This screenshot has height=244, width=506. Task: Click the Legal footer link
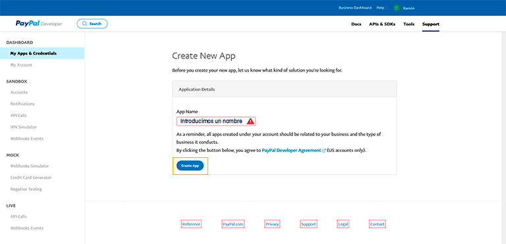point(343,224)
